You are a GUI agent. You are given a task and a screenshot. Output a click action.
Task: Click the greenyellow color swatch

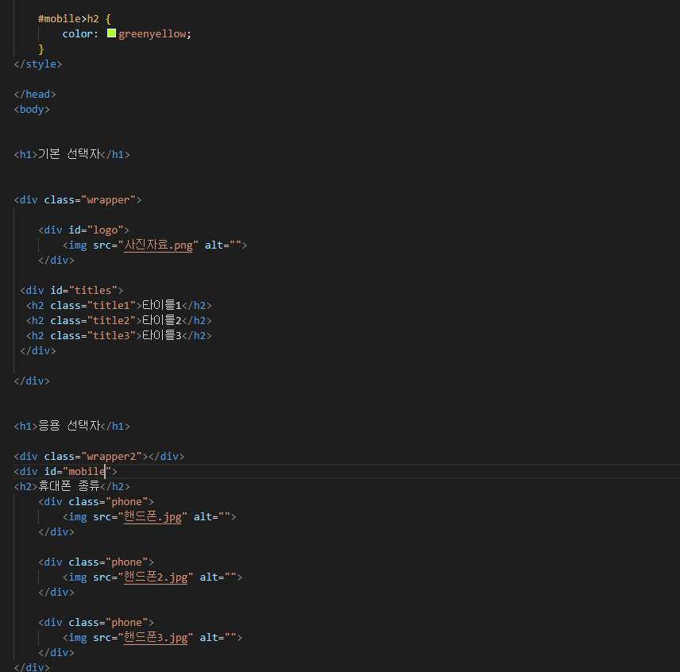click(111, 33)
